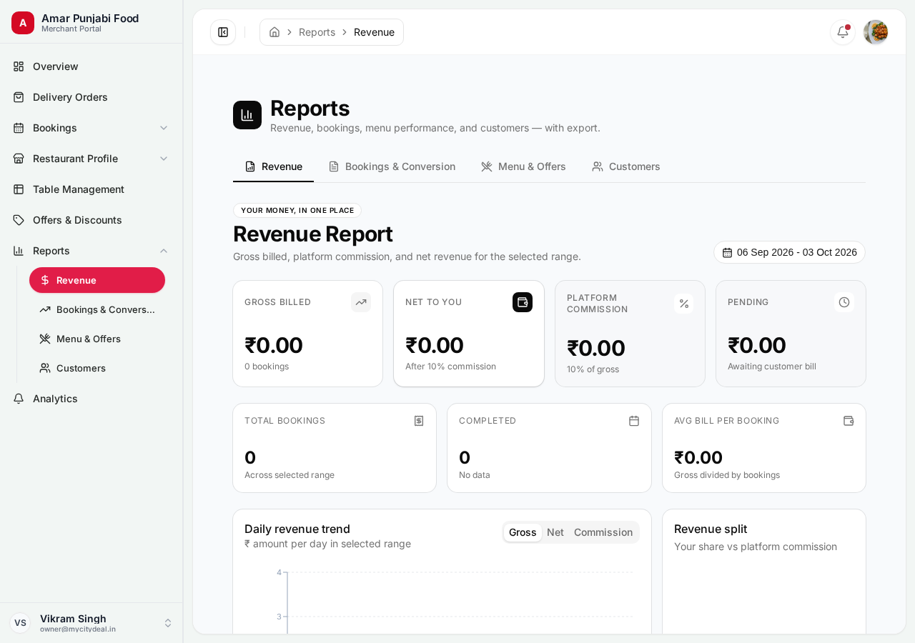Click the Revenue split card title
Viewport: 915px width, 643px height.
pos(711,529)
